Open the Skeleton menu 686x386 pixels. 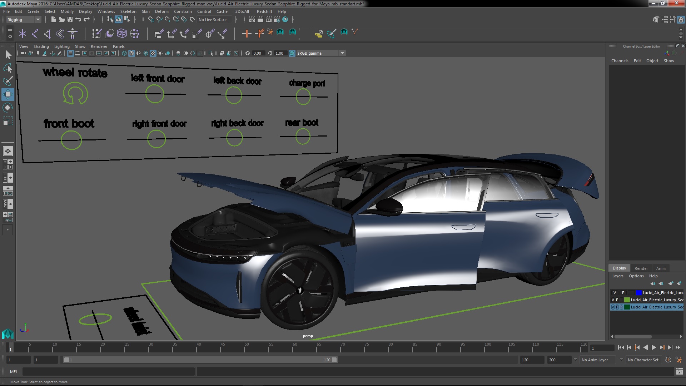(x=128, y=11)
